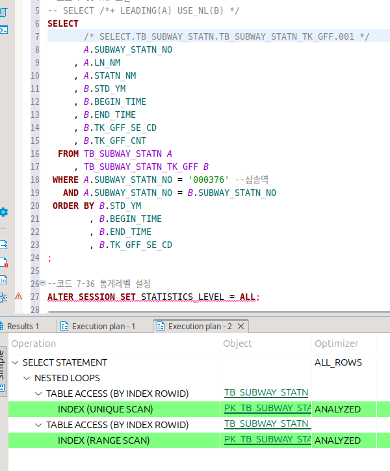This screenshot has height=471, width=390.
Task: Show the variables (x) panel icon
Action: click(x=3, y=280)
